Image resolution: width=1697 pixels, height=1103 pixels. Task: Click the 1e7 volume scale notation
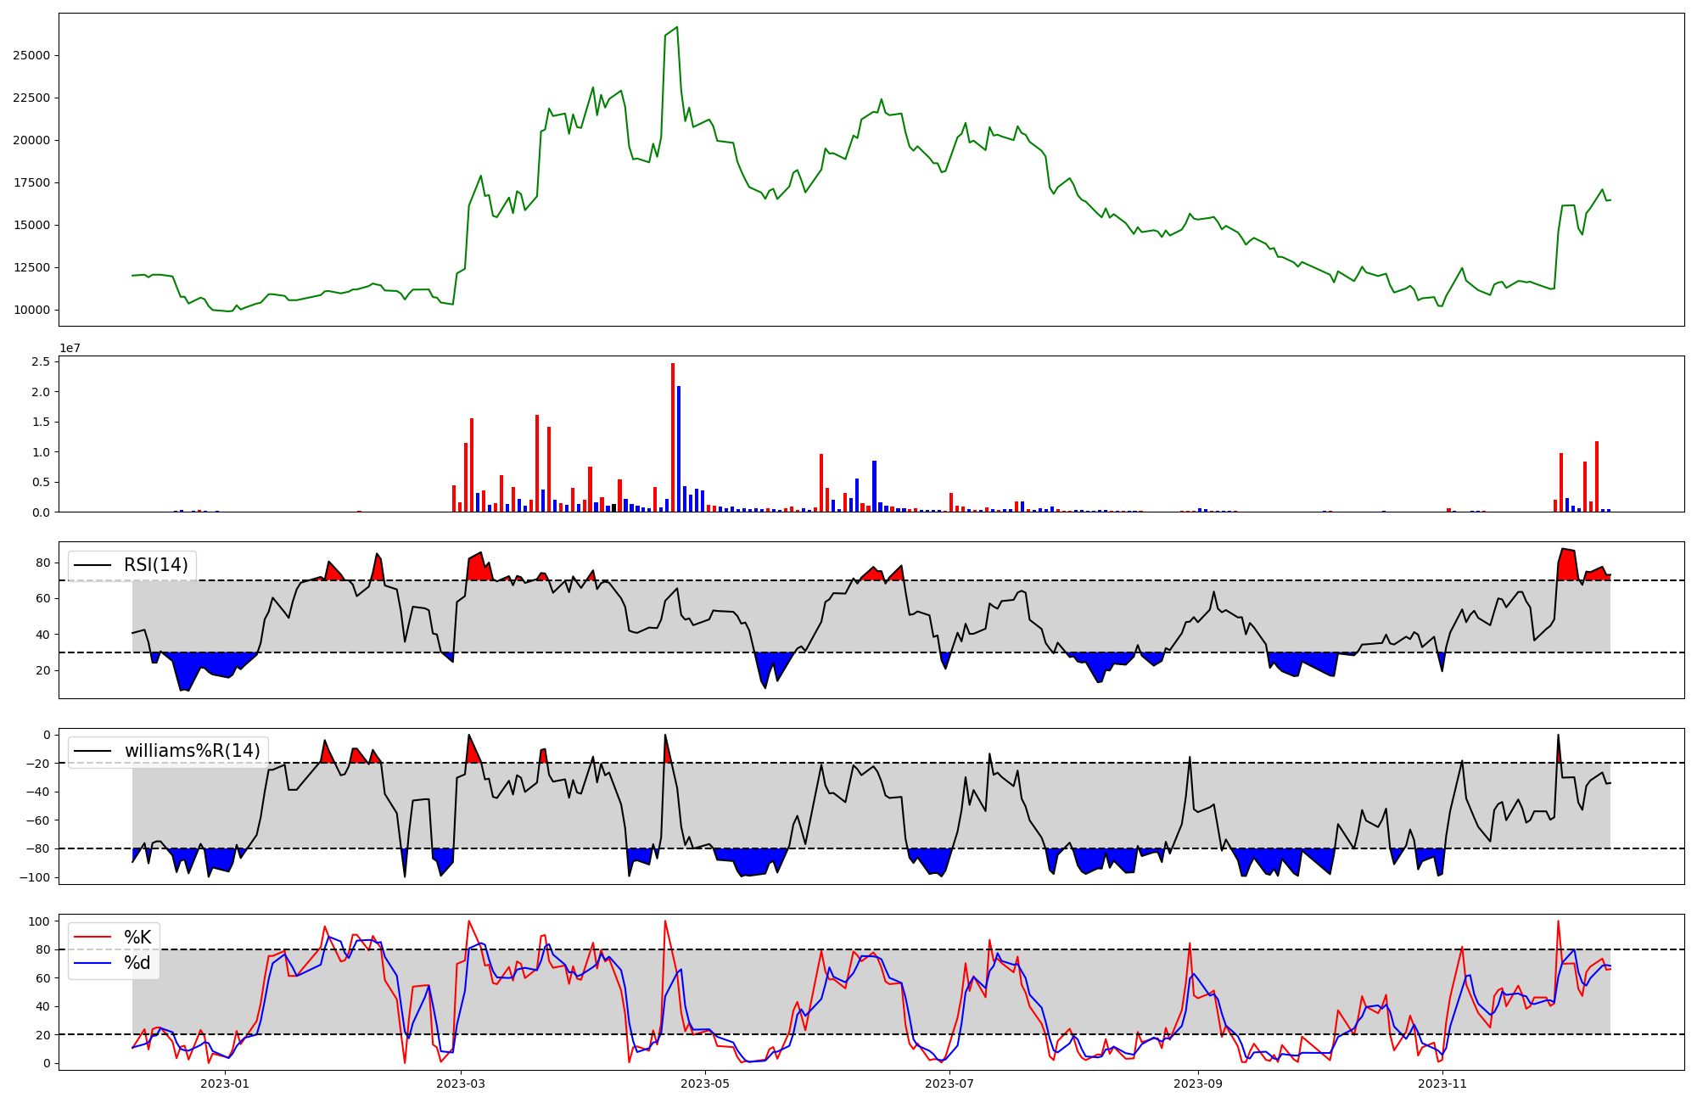point(70,348)
